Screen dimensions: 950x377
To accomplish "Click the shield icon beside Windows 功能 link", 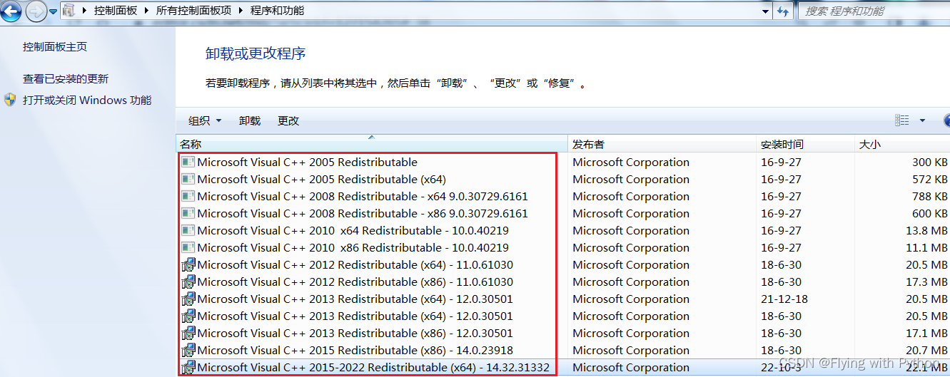I will click(10, 100).
